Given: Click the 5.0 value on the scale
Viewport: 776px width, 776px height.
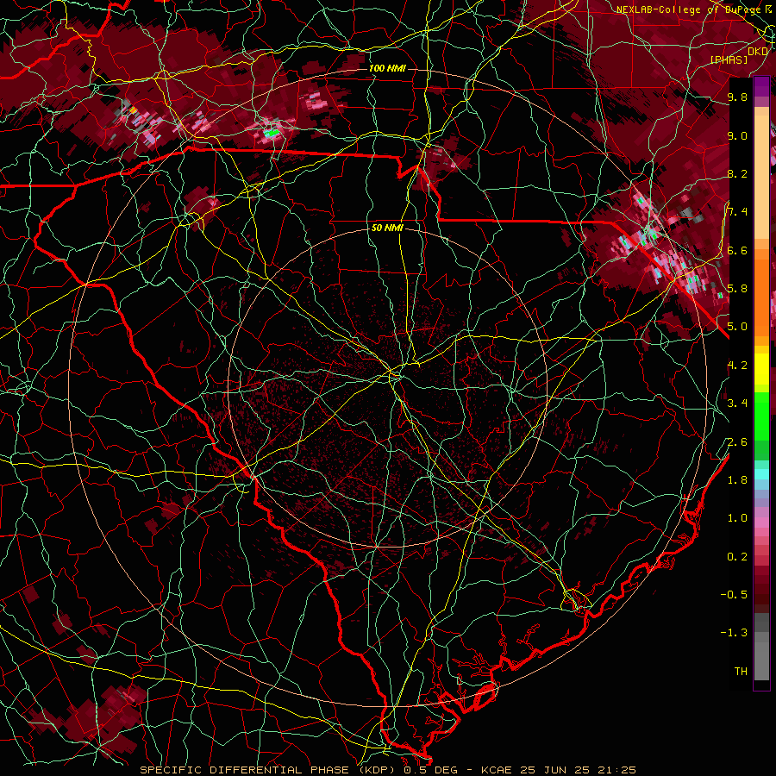Looking at the screenshot, I should (x=737, y=327).
